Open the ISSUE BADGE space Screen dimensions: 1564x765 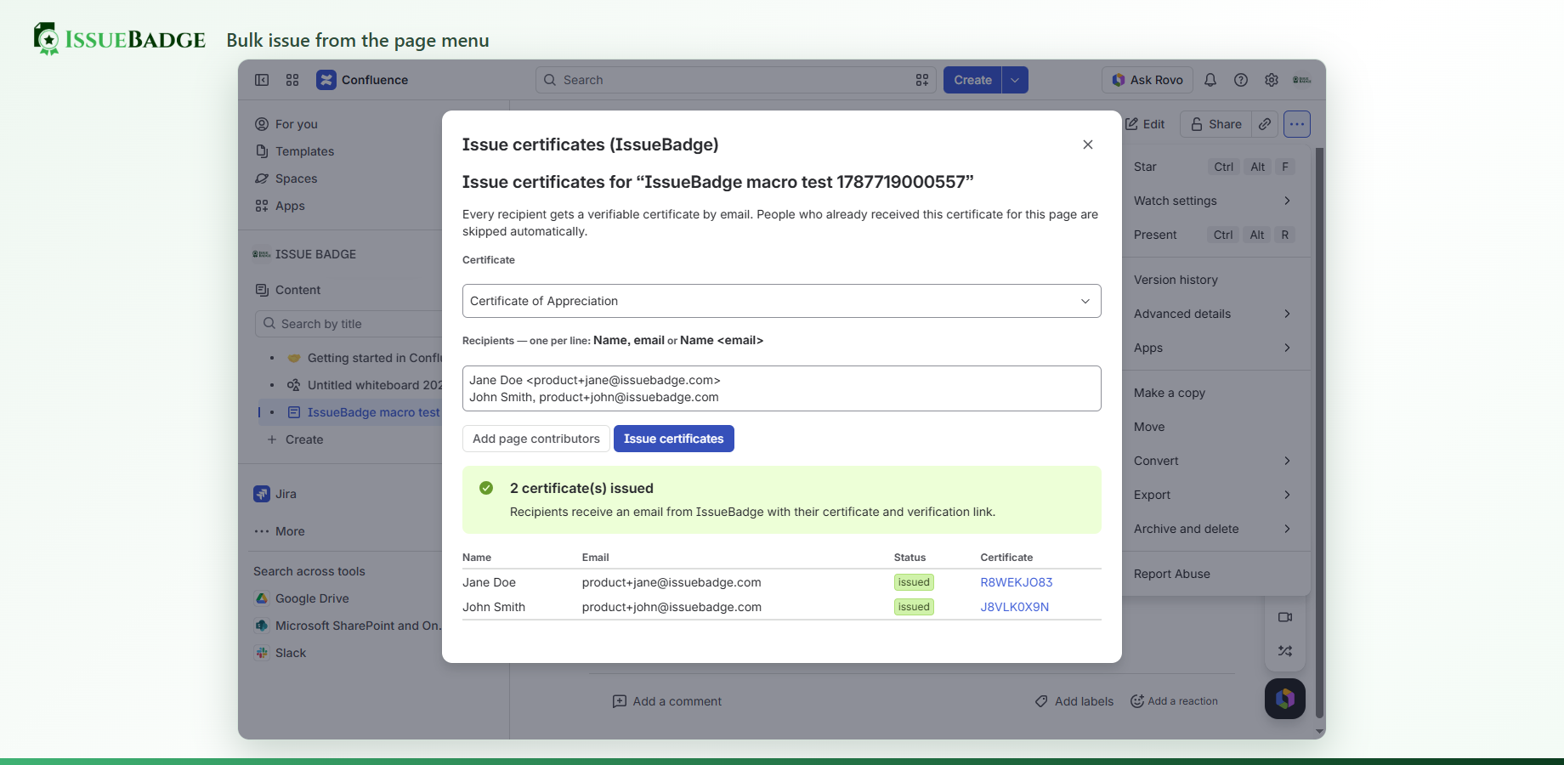pos(304,254)
